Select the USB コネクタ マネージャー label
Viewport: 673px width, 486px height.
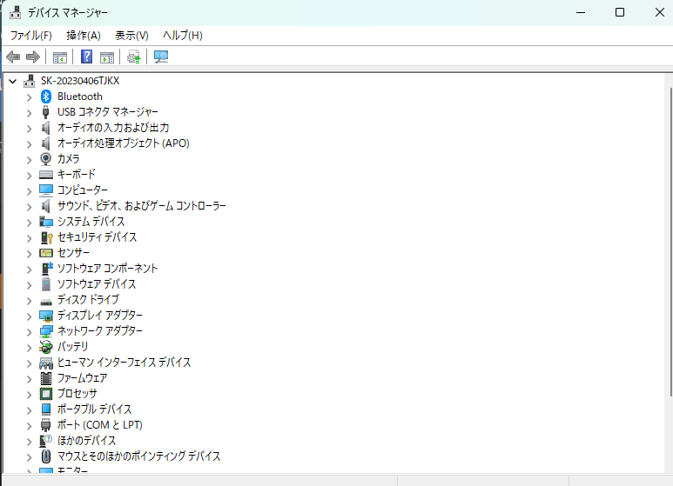[108, 112]
